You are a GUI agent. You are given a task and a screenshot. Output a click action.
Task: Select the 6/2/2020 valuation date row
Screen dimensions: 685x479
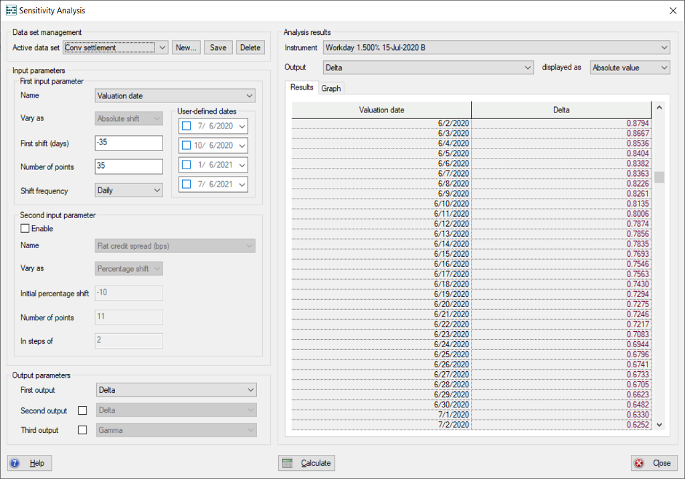472,123
